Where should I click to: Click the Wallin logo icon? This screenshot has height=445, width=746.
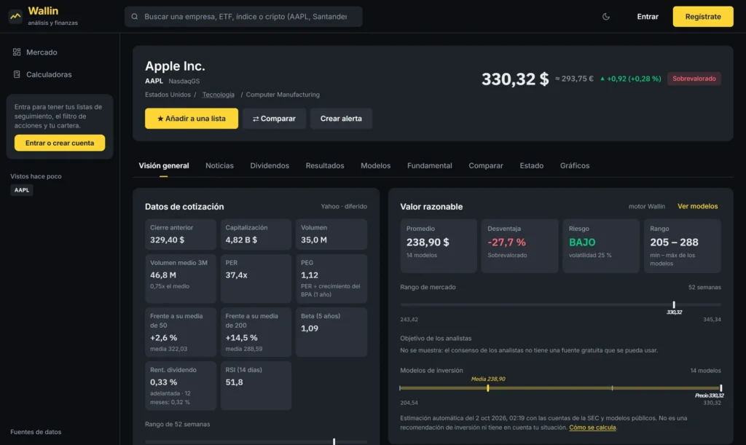(x=15, y=16)
